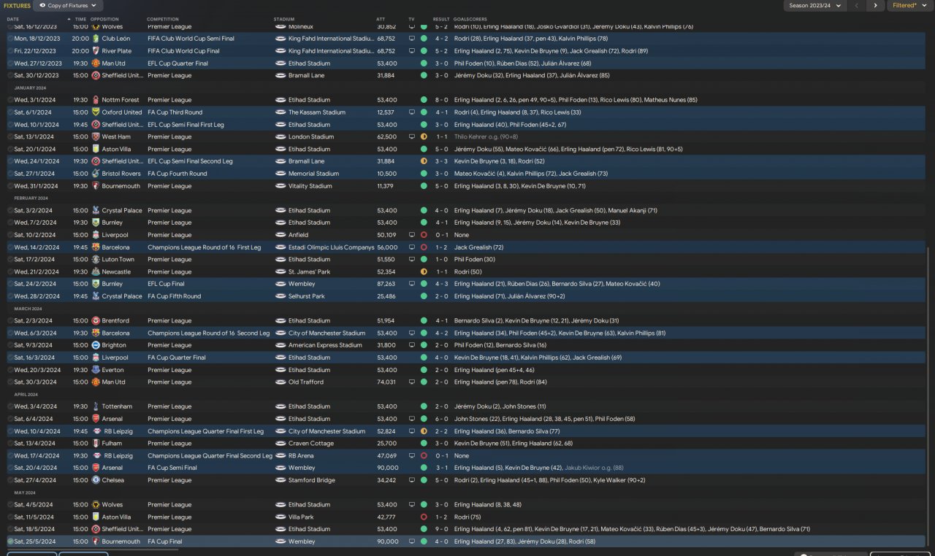
Task: Open the Season 2023/24 dropdown
Action: coord(814,5)
